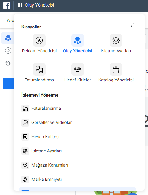Open the star icon in left sidebar

tap(8, 50)
